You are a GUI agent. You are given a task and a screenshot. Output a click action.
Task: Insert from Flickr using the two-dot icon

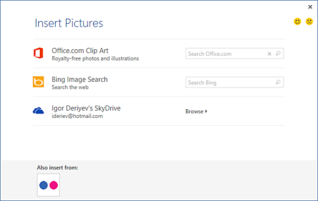[x=48, y=185]
